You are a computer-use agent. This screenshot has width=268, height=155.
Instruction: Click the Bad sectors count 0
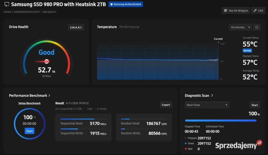198,149
